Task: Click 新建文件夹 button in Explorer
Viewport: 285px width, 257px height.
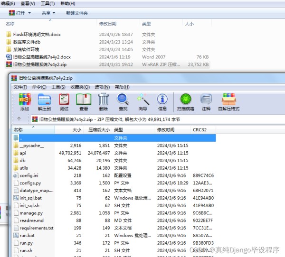Action: 76,13
